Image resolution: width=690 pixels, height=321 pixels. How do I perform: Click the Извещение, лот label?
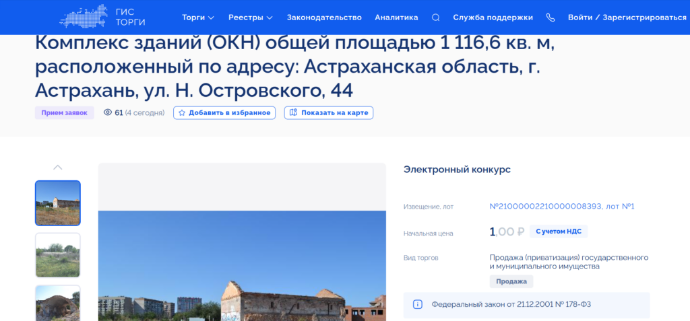(428, 206)
